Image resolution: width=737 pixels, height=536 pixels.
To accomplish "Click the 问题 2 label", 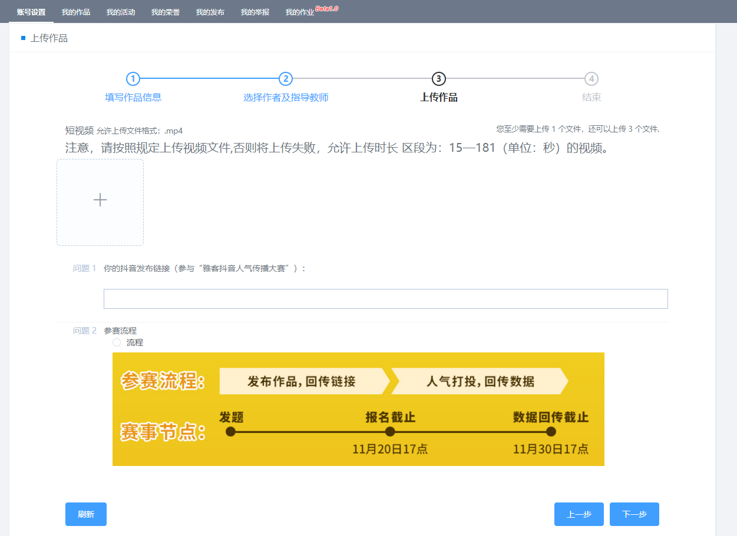I will 84,331.
